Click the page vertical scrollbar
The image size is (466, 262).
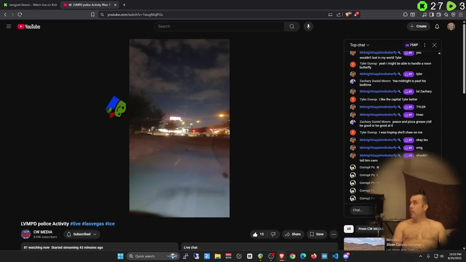click(464, 58)
